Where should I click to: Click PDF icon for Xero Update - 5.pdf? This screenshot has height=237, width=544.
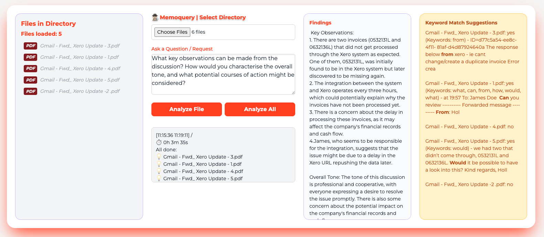pyautogui.click(x=30, y=80)
